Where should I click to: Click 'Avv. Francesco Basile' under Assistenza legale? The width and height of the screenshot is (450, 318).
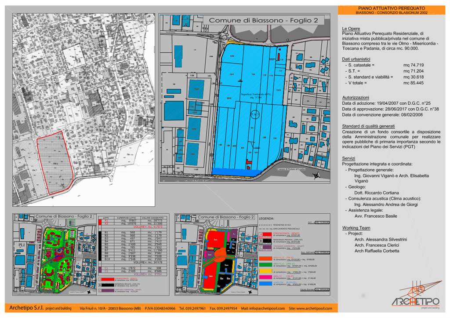[x=376, y=216]
